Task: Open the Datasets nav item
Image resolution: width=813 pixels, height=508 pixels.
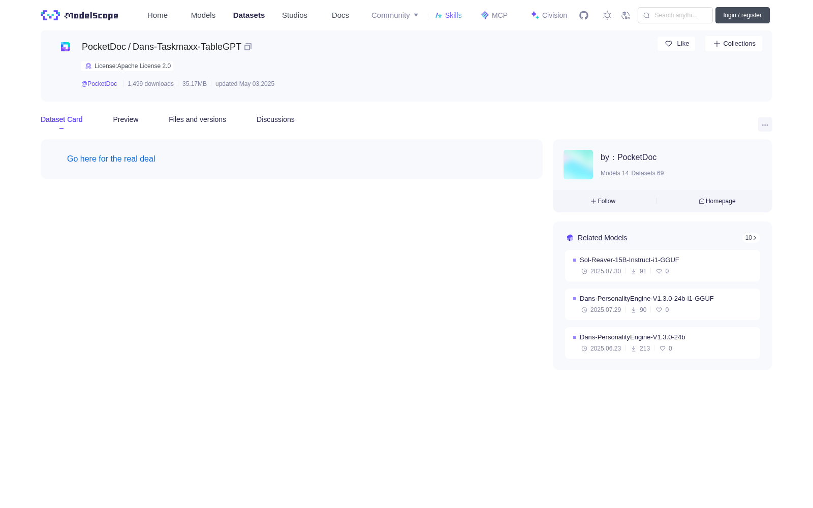Action: pyautogui.click(x=249, y=15)
